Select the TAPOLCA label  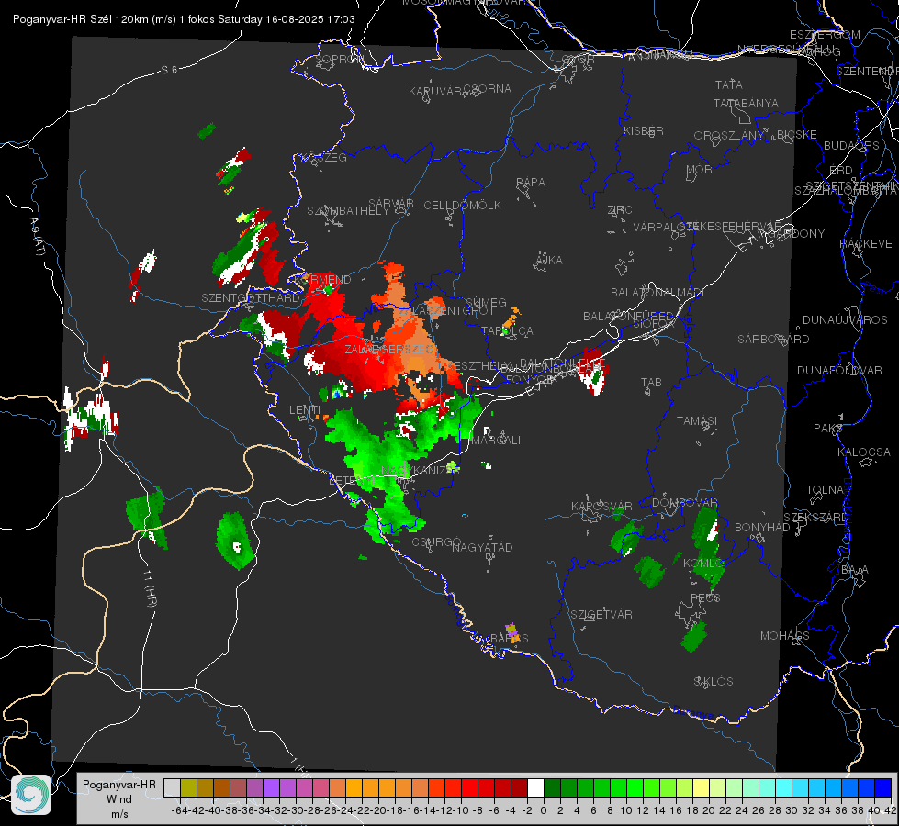[x=507, y=330]
